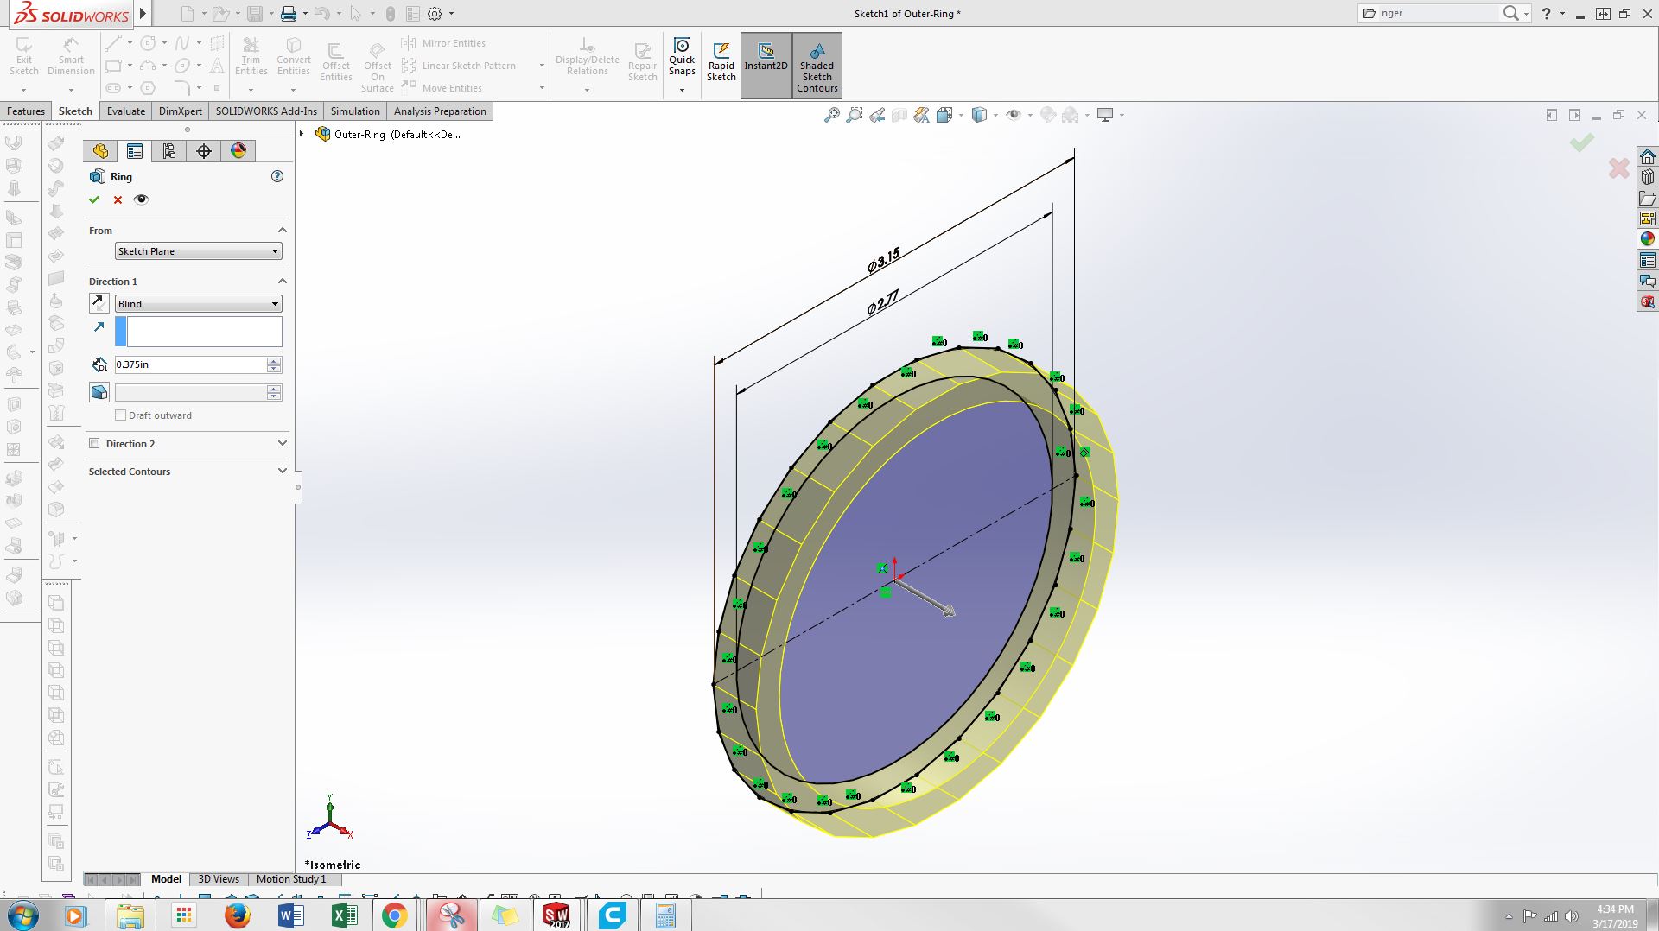Switch to the Evaluate tab

click(126, 111)
